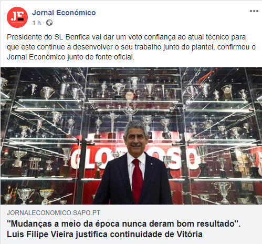Viewport: 262px width, 244px height.
Task: Click the large trophy at the photo's bottom-left
Action: point(25,196)
